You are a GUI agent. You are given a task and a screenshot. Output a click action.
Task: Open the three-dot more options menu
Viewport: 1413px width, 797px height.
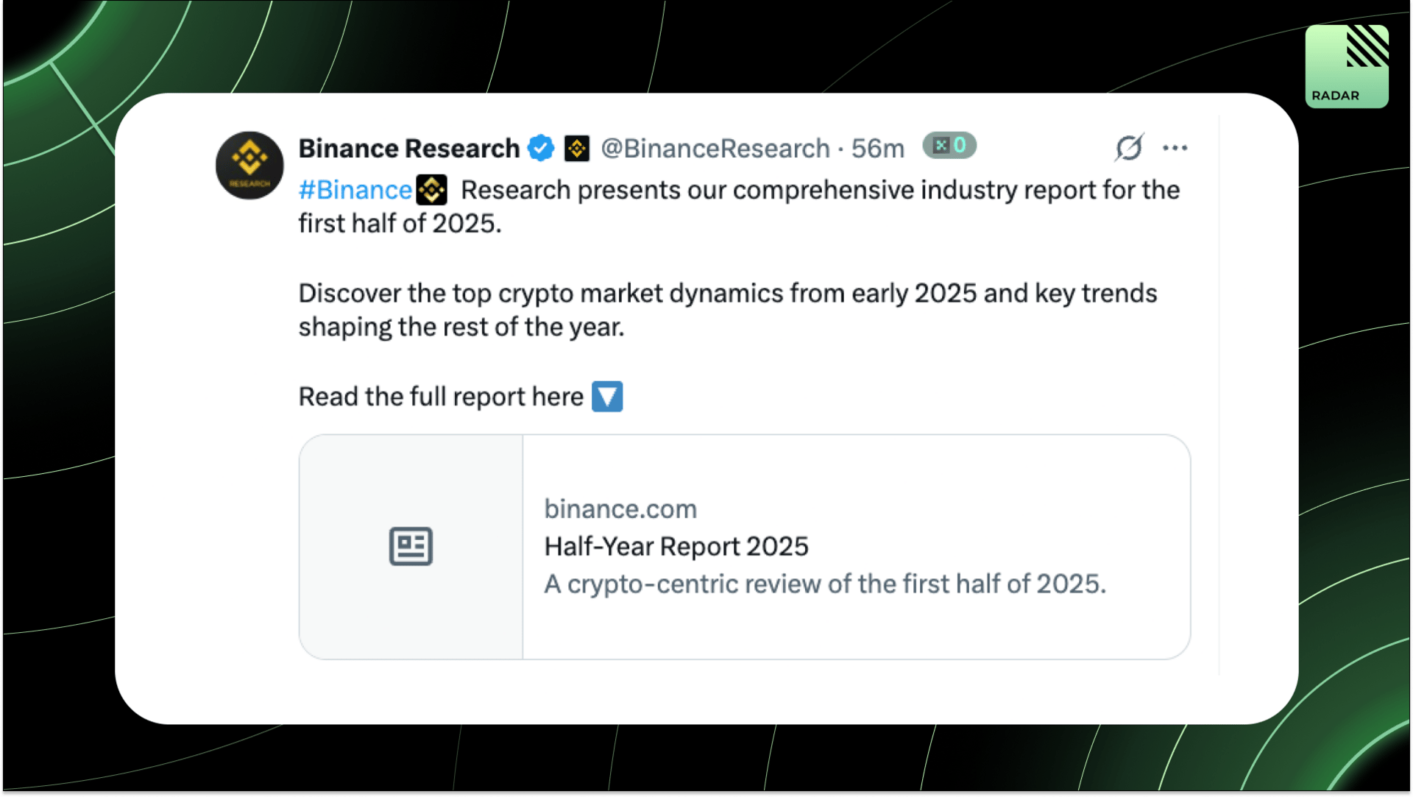coord(1175,149)
